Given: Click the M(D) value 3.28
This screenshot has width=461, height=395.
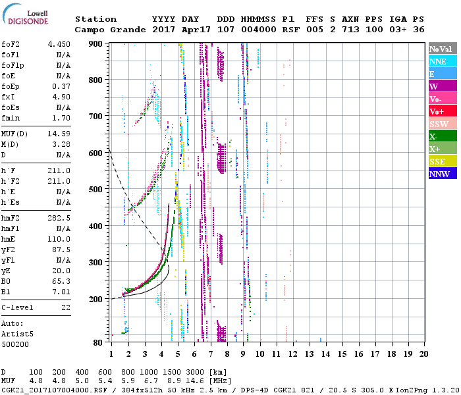Looking at the screenshot, I should click(x=61, y=144).
